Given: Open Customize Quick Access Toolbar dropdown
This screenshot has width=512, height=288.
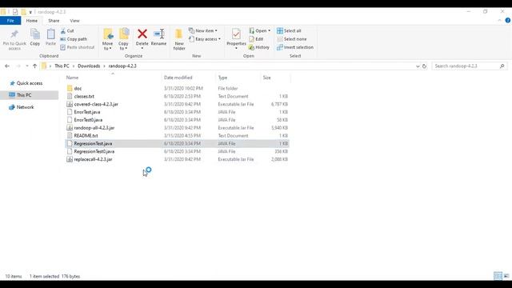Looking at the screenshot, I should click(30, 12).
